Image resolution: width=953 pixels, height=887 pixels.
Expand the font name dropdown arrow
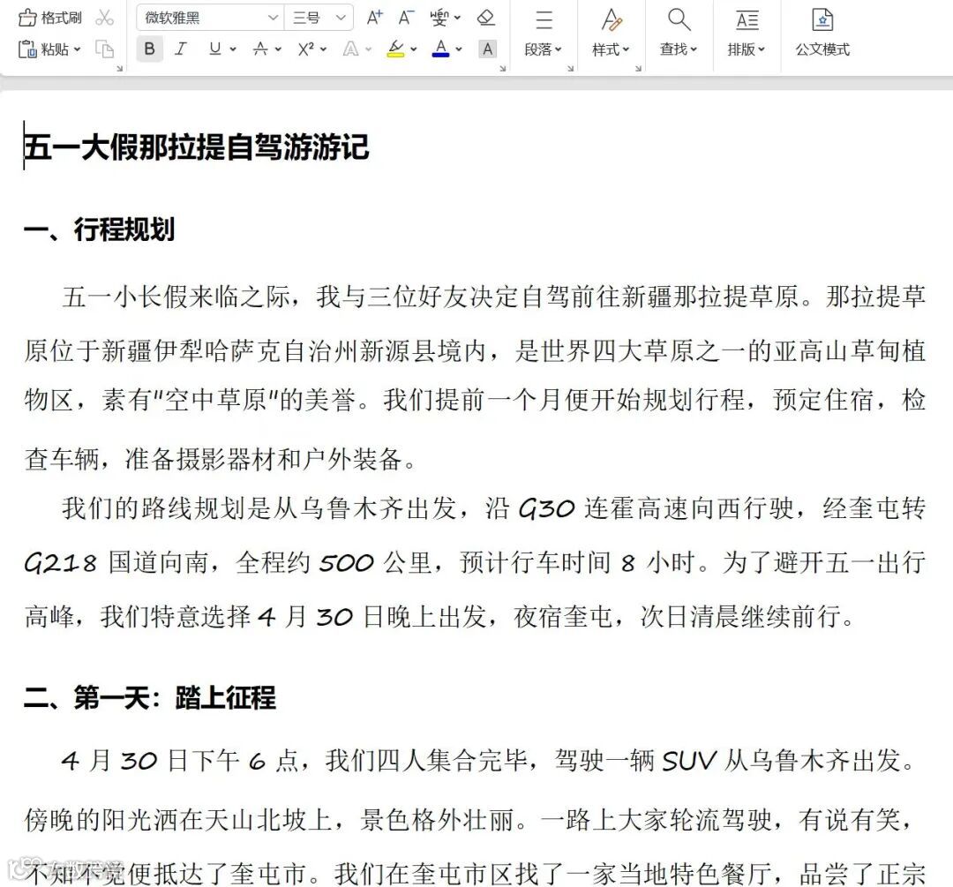coord(273,18)
